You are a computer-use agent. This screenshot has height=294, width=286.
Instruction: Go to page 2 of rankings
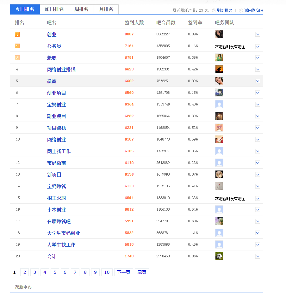tap(24, 272)
